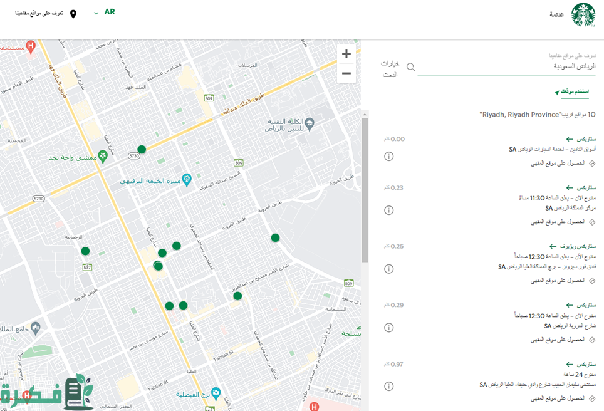Open the القائمة menu item
The height and width of the screenshot is (411, 604).
(x=556, y=14)
